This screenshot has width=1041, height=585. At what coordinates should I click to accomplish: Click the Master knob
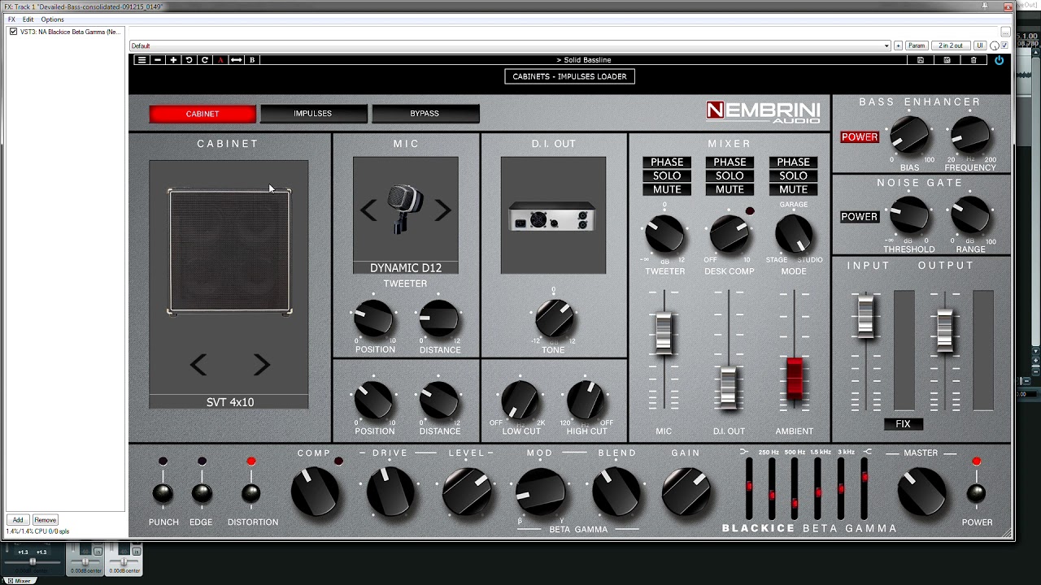(x=921, y=492)
